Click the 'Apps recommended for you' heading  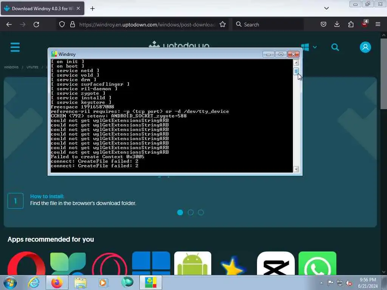point(51,239)
